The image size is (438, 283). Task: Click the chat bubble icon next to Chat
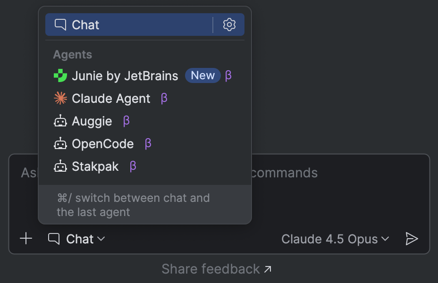point(59,25)
